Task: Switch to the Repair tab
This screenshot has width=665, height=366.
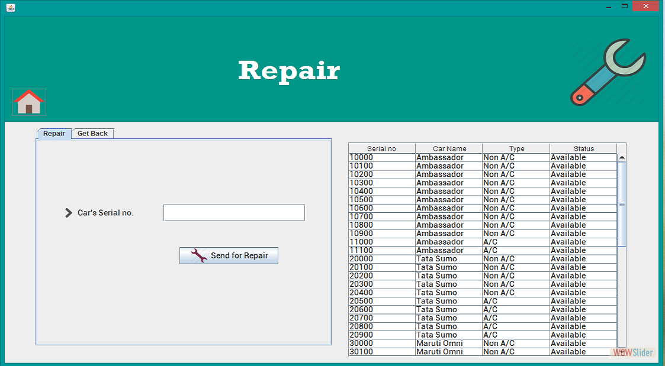Action: coord(54,134)
